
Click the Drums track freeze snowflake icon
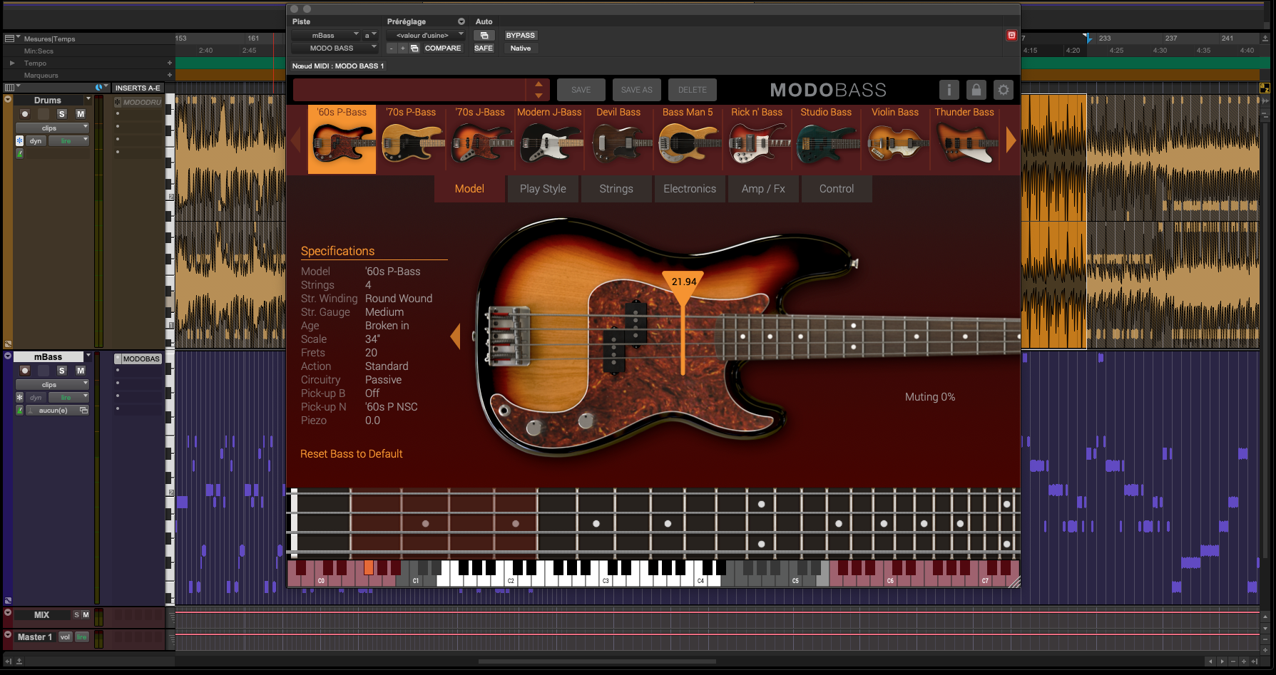[x=20, y=141]
